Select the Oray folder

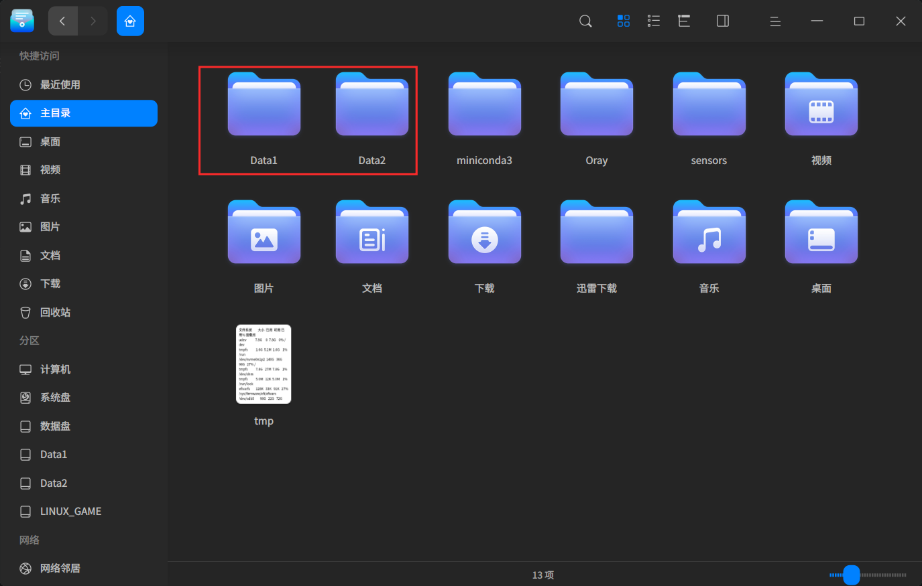(597, 104)
